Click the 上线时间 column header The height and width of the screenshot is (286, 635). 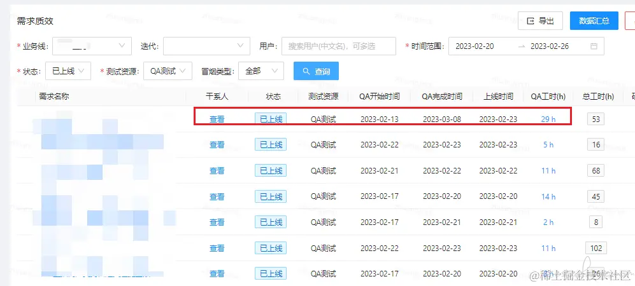tap(498, 96)
